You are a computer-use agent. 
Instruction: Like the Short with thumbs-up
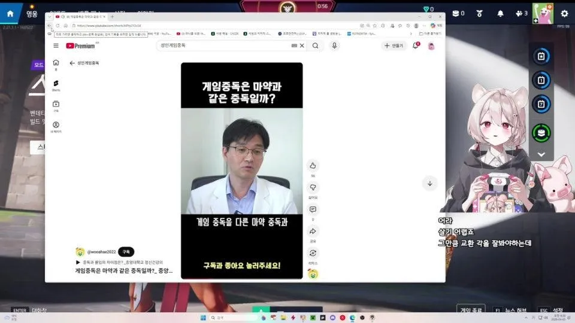point(313,166)
